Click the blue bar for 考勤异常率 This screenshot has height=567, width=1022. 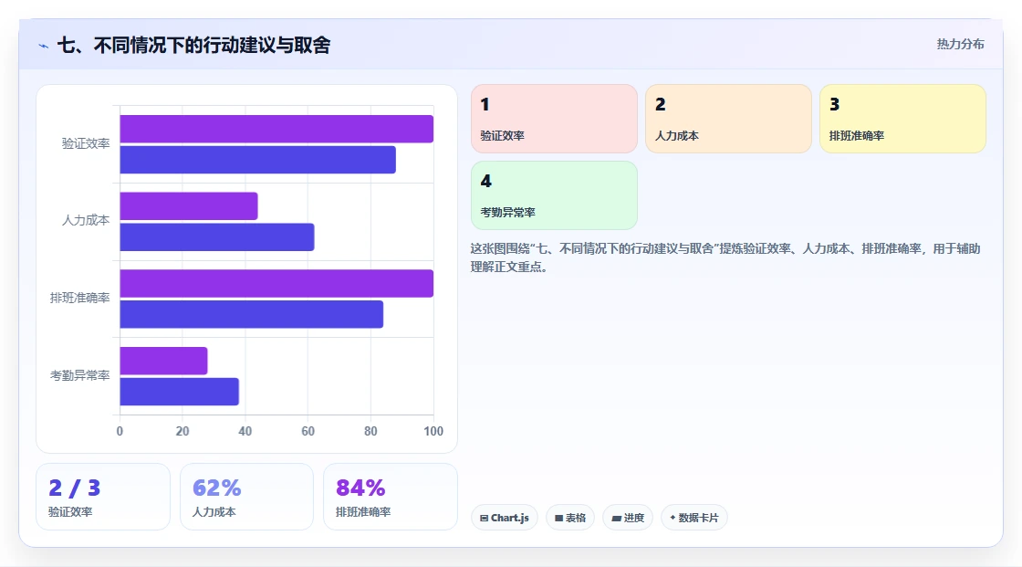tap(179, 392)
